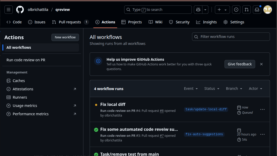Switch to the Code tab
The width and height of the screenshot is (277, 156).
[14, 22]
